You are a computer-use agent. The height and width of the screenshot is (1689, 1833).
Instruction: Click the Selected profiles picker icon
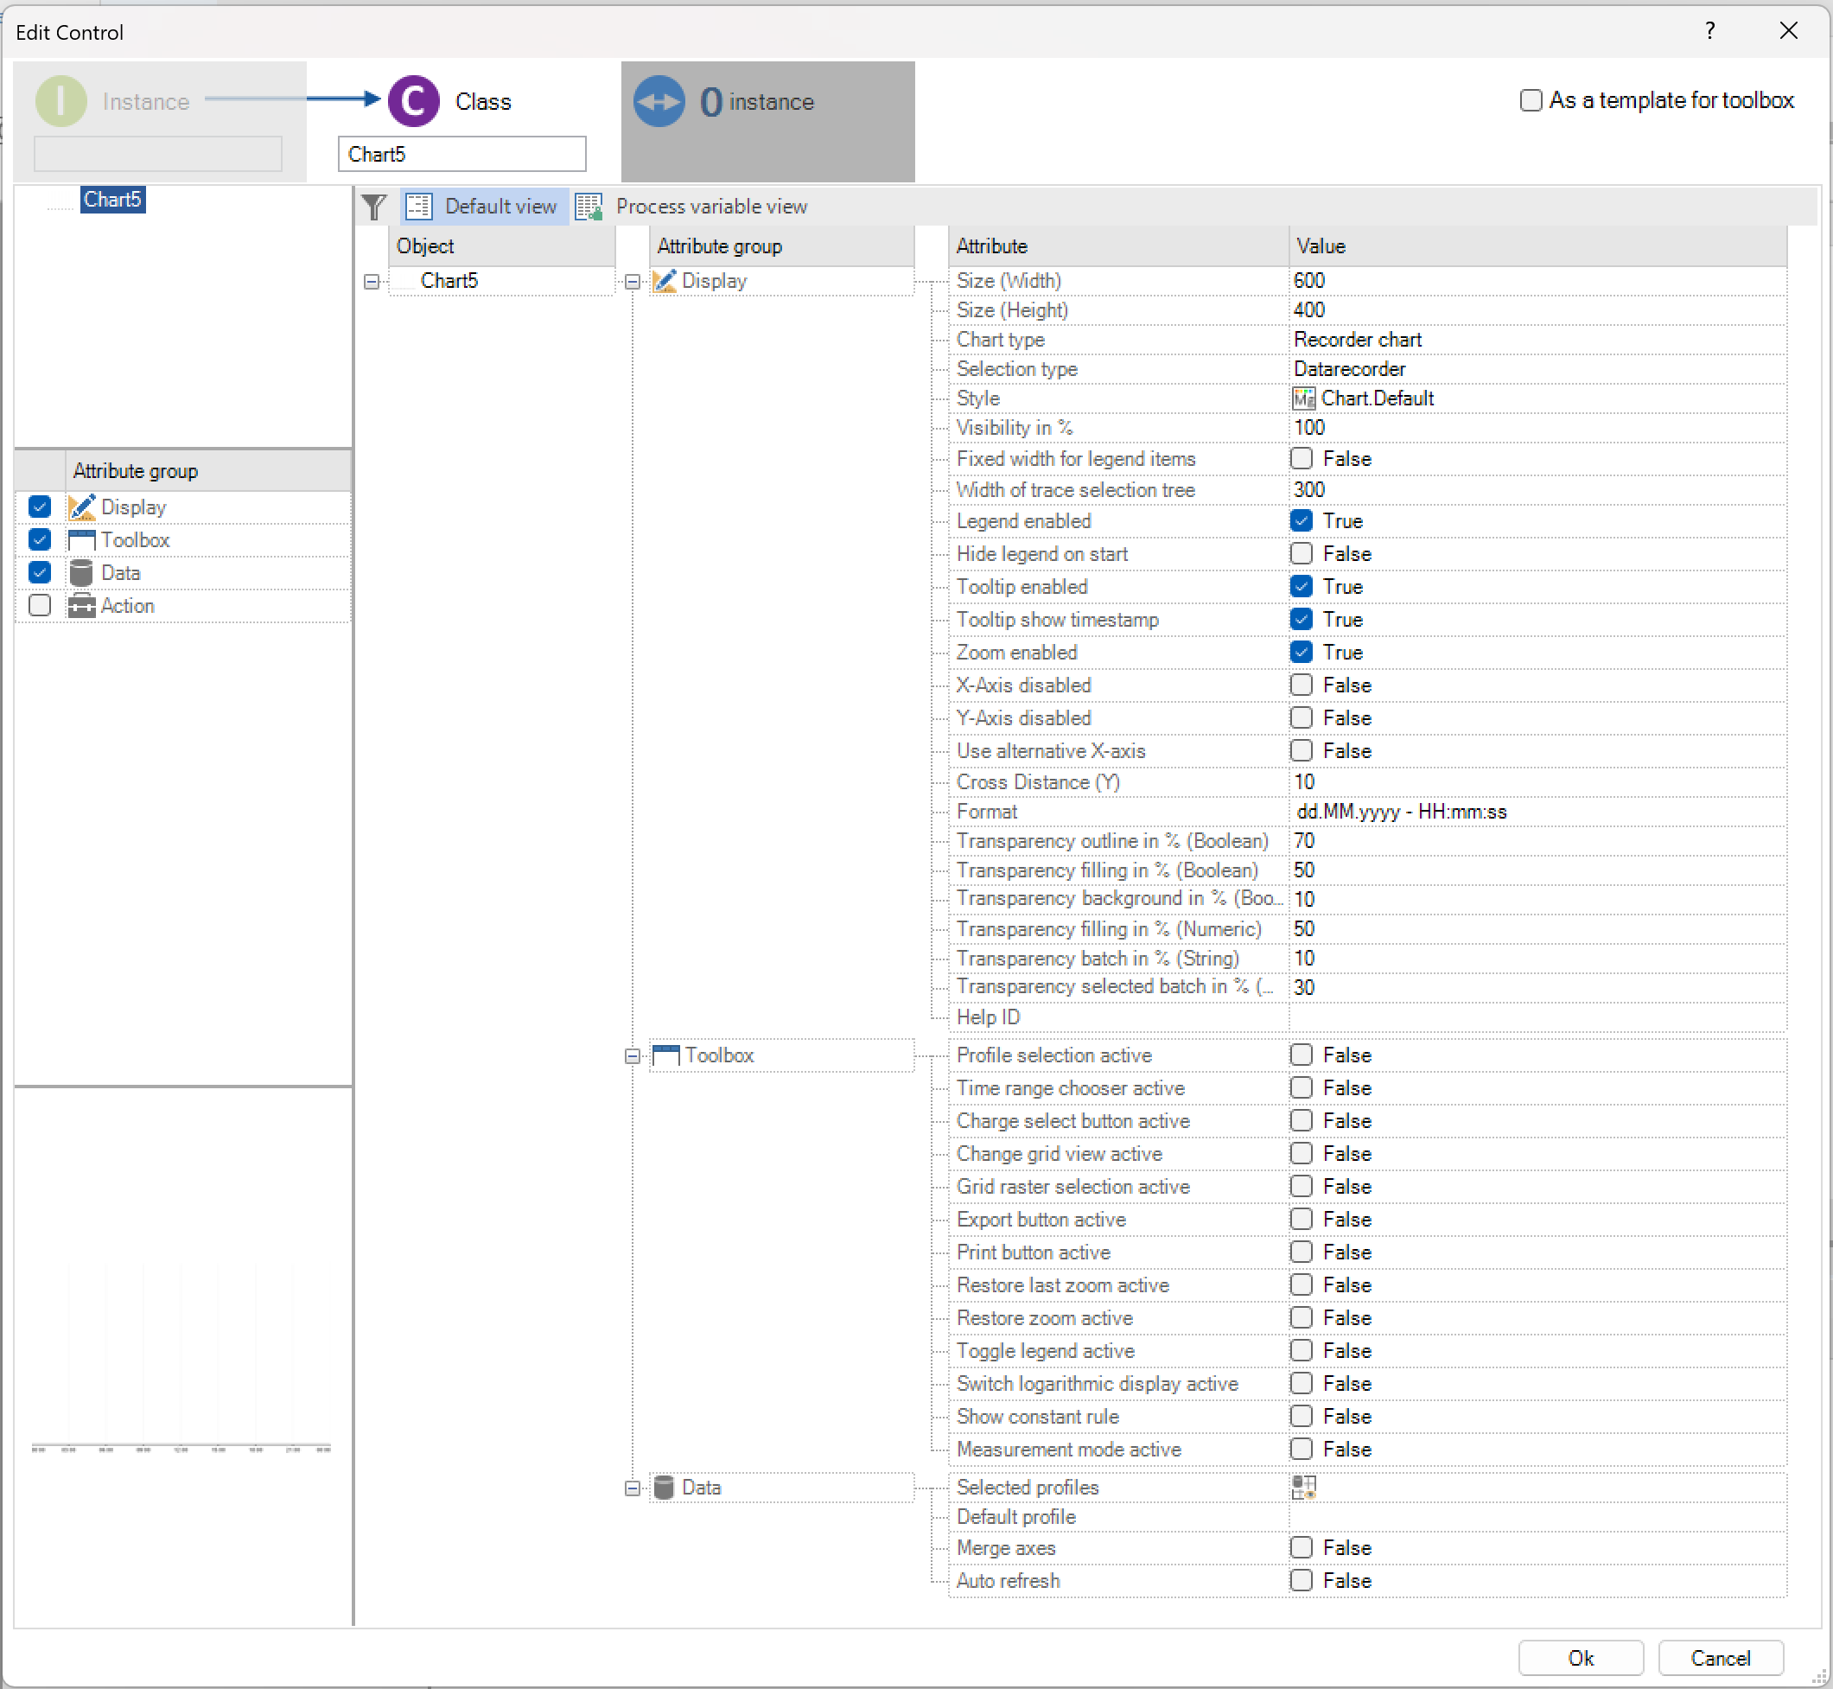(1304, 1487)
